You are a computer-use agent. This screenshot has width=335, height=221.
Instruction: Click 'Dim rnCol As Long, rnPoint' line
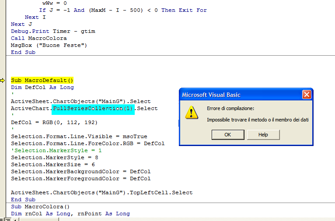tap(70, 214)
